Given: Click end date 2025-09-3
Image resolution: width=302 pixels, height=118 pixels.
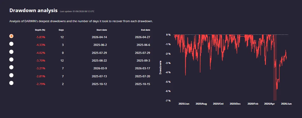Looking at the screenshot, I should [x=143, y=61].
